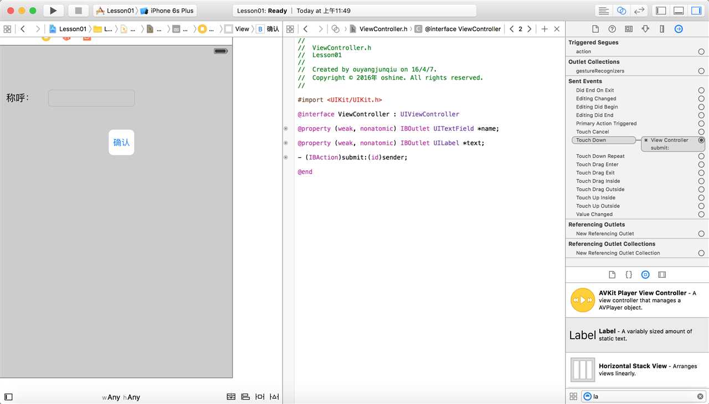Click the Did End On Exit connection circle
709x404 pixels.
[x=701, y=90]
